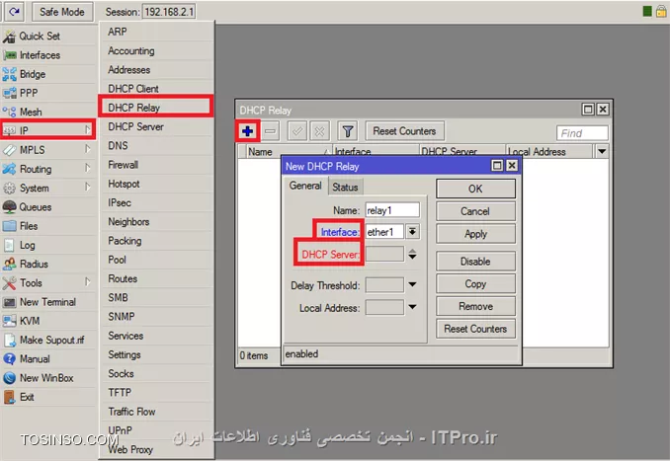Select DNS in the IP submenu
The height and width of the screenshot is (461, 670).
pos(157,145)
